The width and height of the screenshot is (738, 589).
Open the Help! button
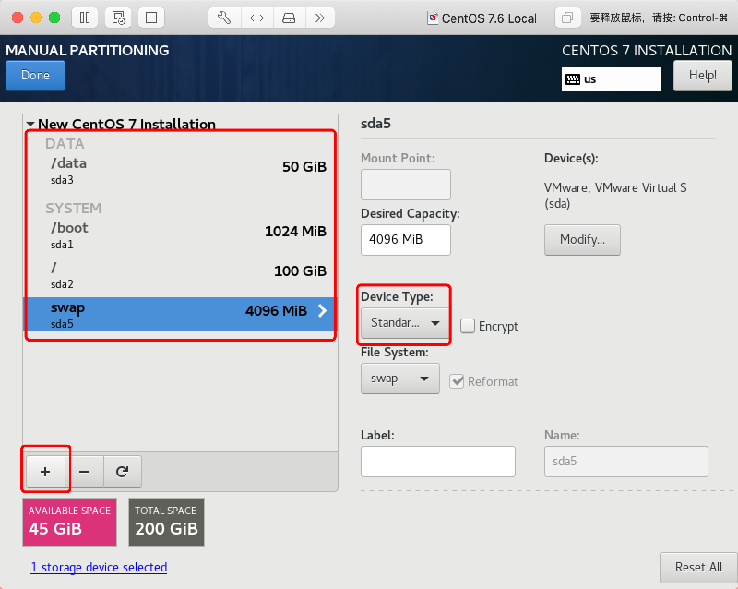point(702,75)
